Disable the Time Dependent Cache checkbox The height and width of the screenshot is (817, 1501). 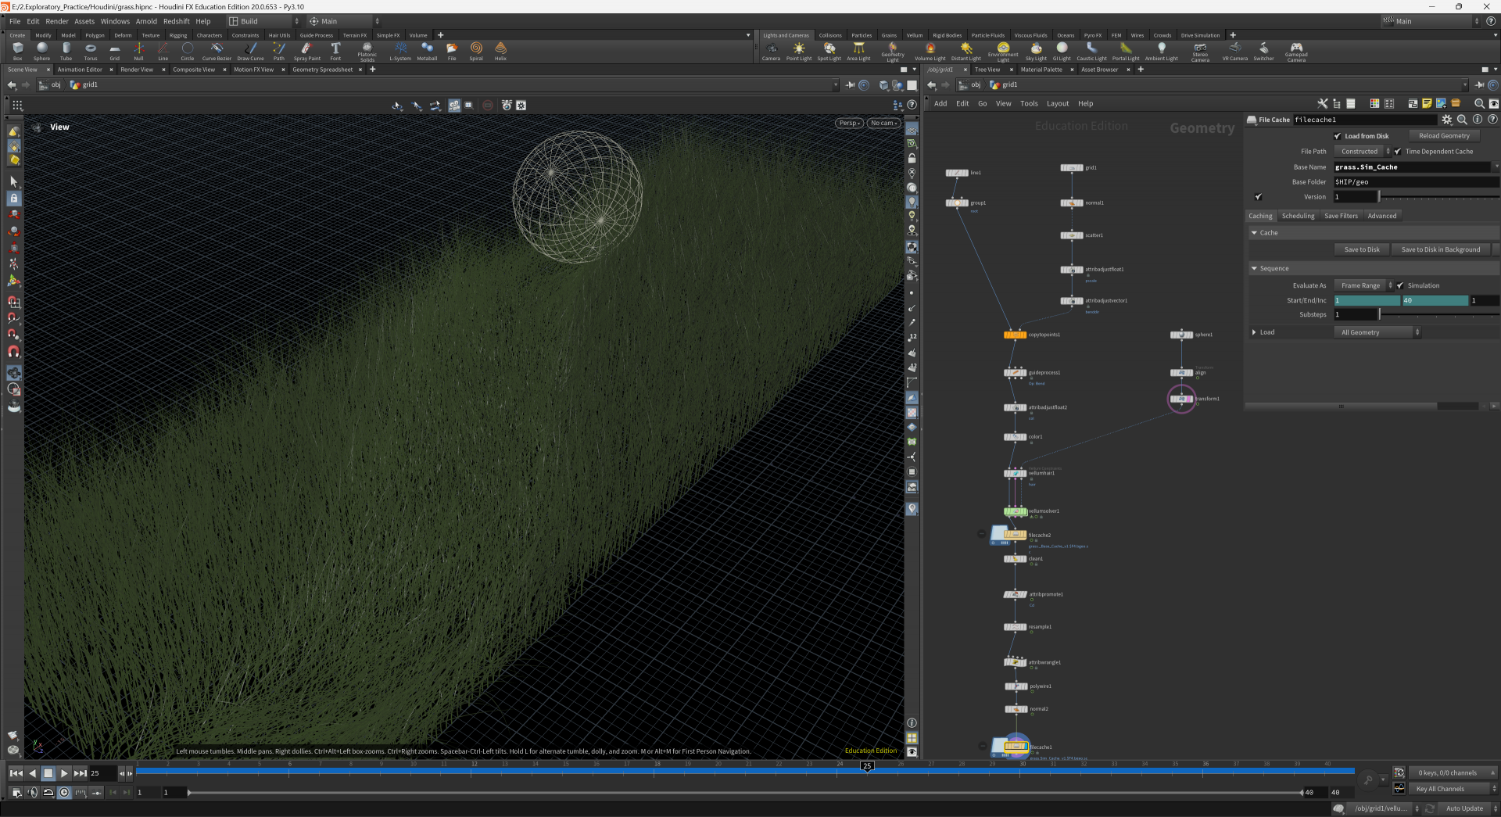[x=1398, y=152]
